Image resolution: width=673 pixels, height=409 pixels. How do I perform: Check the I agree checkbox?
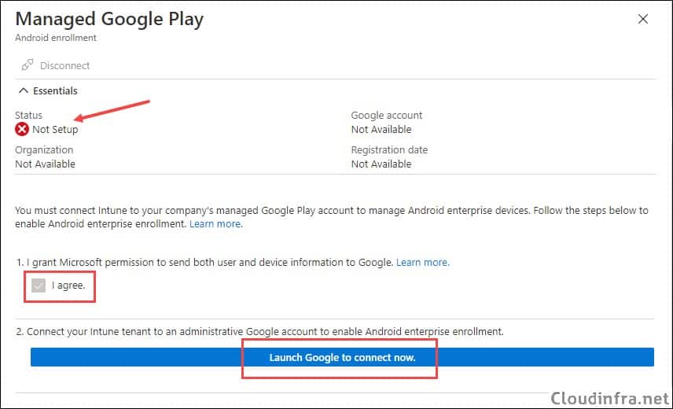tap(39, 286)
